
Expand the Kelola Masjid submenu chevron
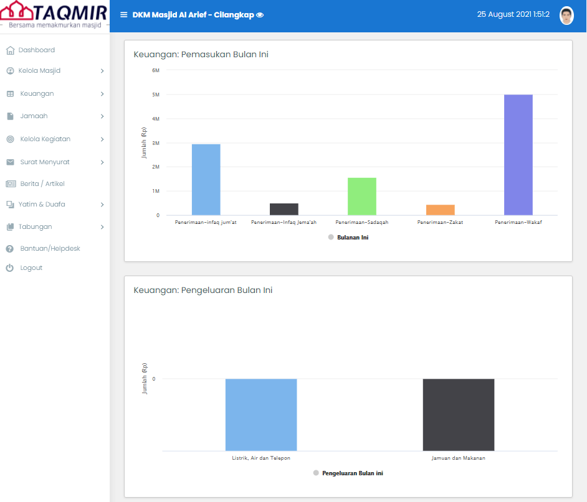pyautogui.click(x=102, y=71)
